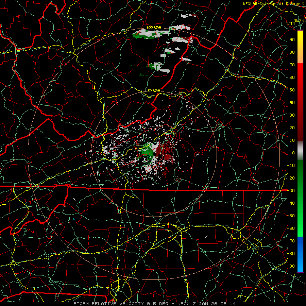Click the -60 value on the velocity legend
This screenshot has width=306, height=306.
pyautogui.click(x=291, y=228)
